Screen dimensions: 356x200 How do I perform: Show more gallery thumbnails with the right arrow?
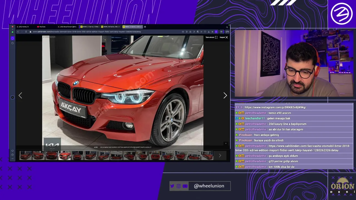(220, 156)
